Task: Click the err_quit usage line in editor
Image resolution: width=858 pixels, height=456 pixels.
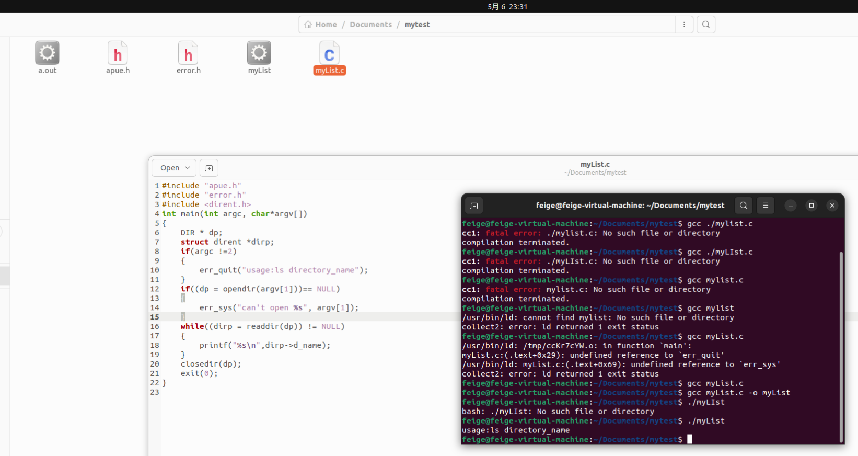Action: coord(283,270)
